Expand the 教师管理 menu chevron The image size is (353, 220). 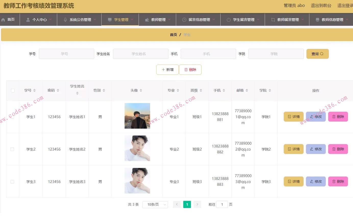[169, 19]
